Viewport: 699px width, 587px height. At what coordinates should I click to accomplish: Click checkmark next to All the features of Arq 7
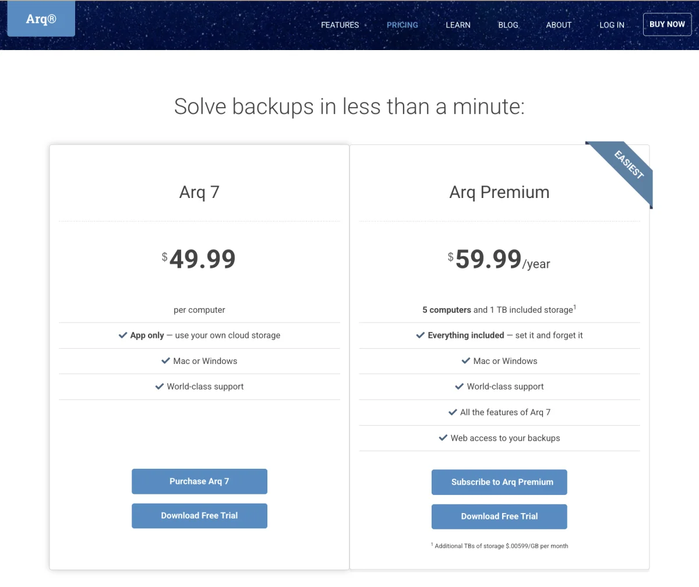pos(453,412)
